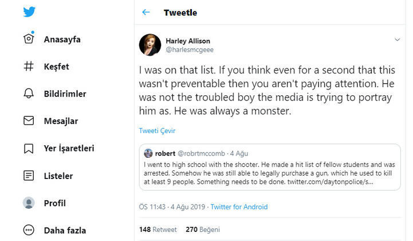View the 270 Beğeni likes list
The height and width of the screenshot is (241, 413).
pos(203,230)
